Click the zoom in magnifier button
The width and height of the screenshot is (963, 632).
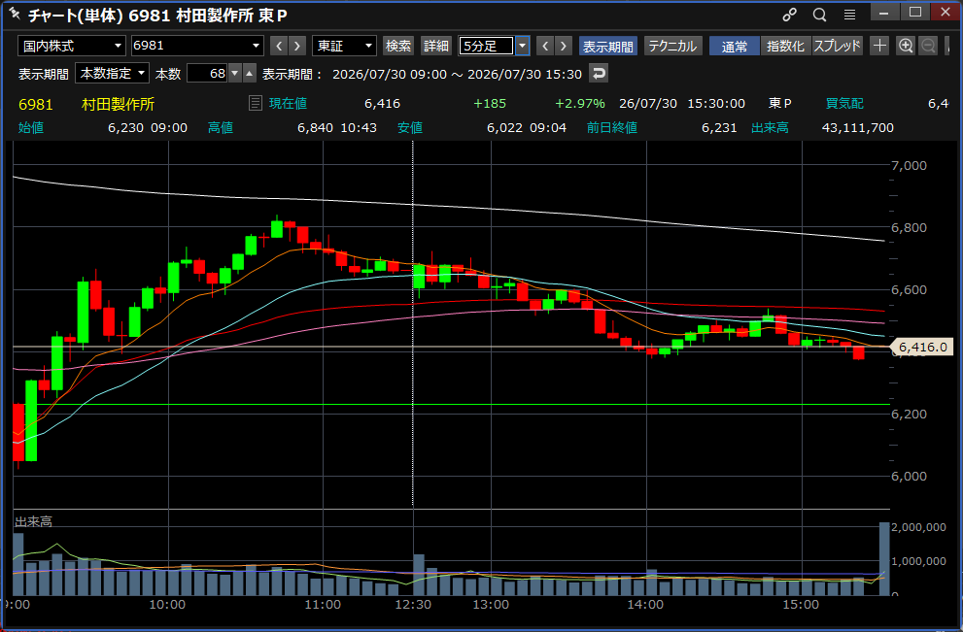click(906, 46)
